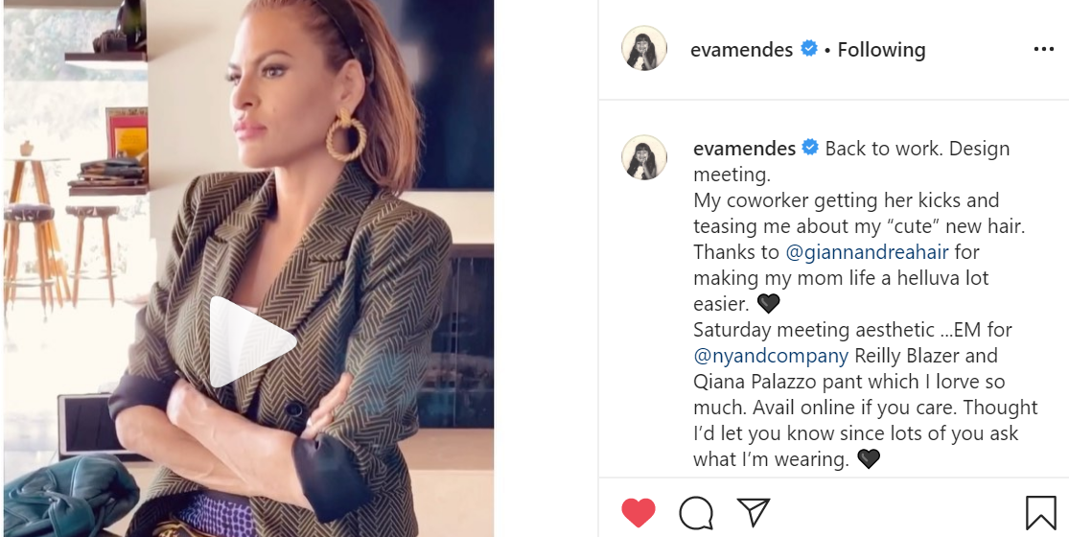Click the verified badge beside the caption username
Screen dimensions: 1069x537
tap(810, 148)
